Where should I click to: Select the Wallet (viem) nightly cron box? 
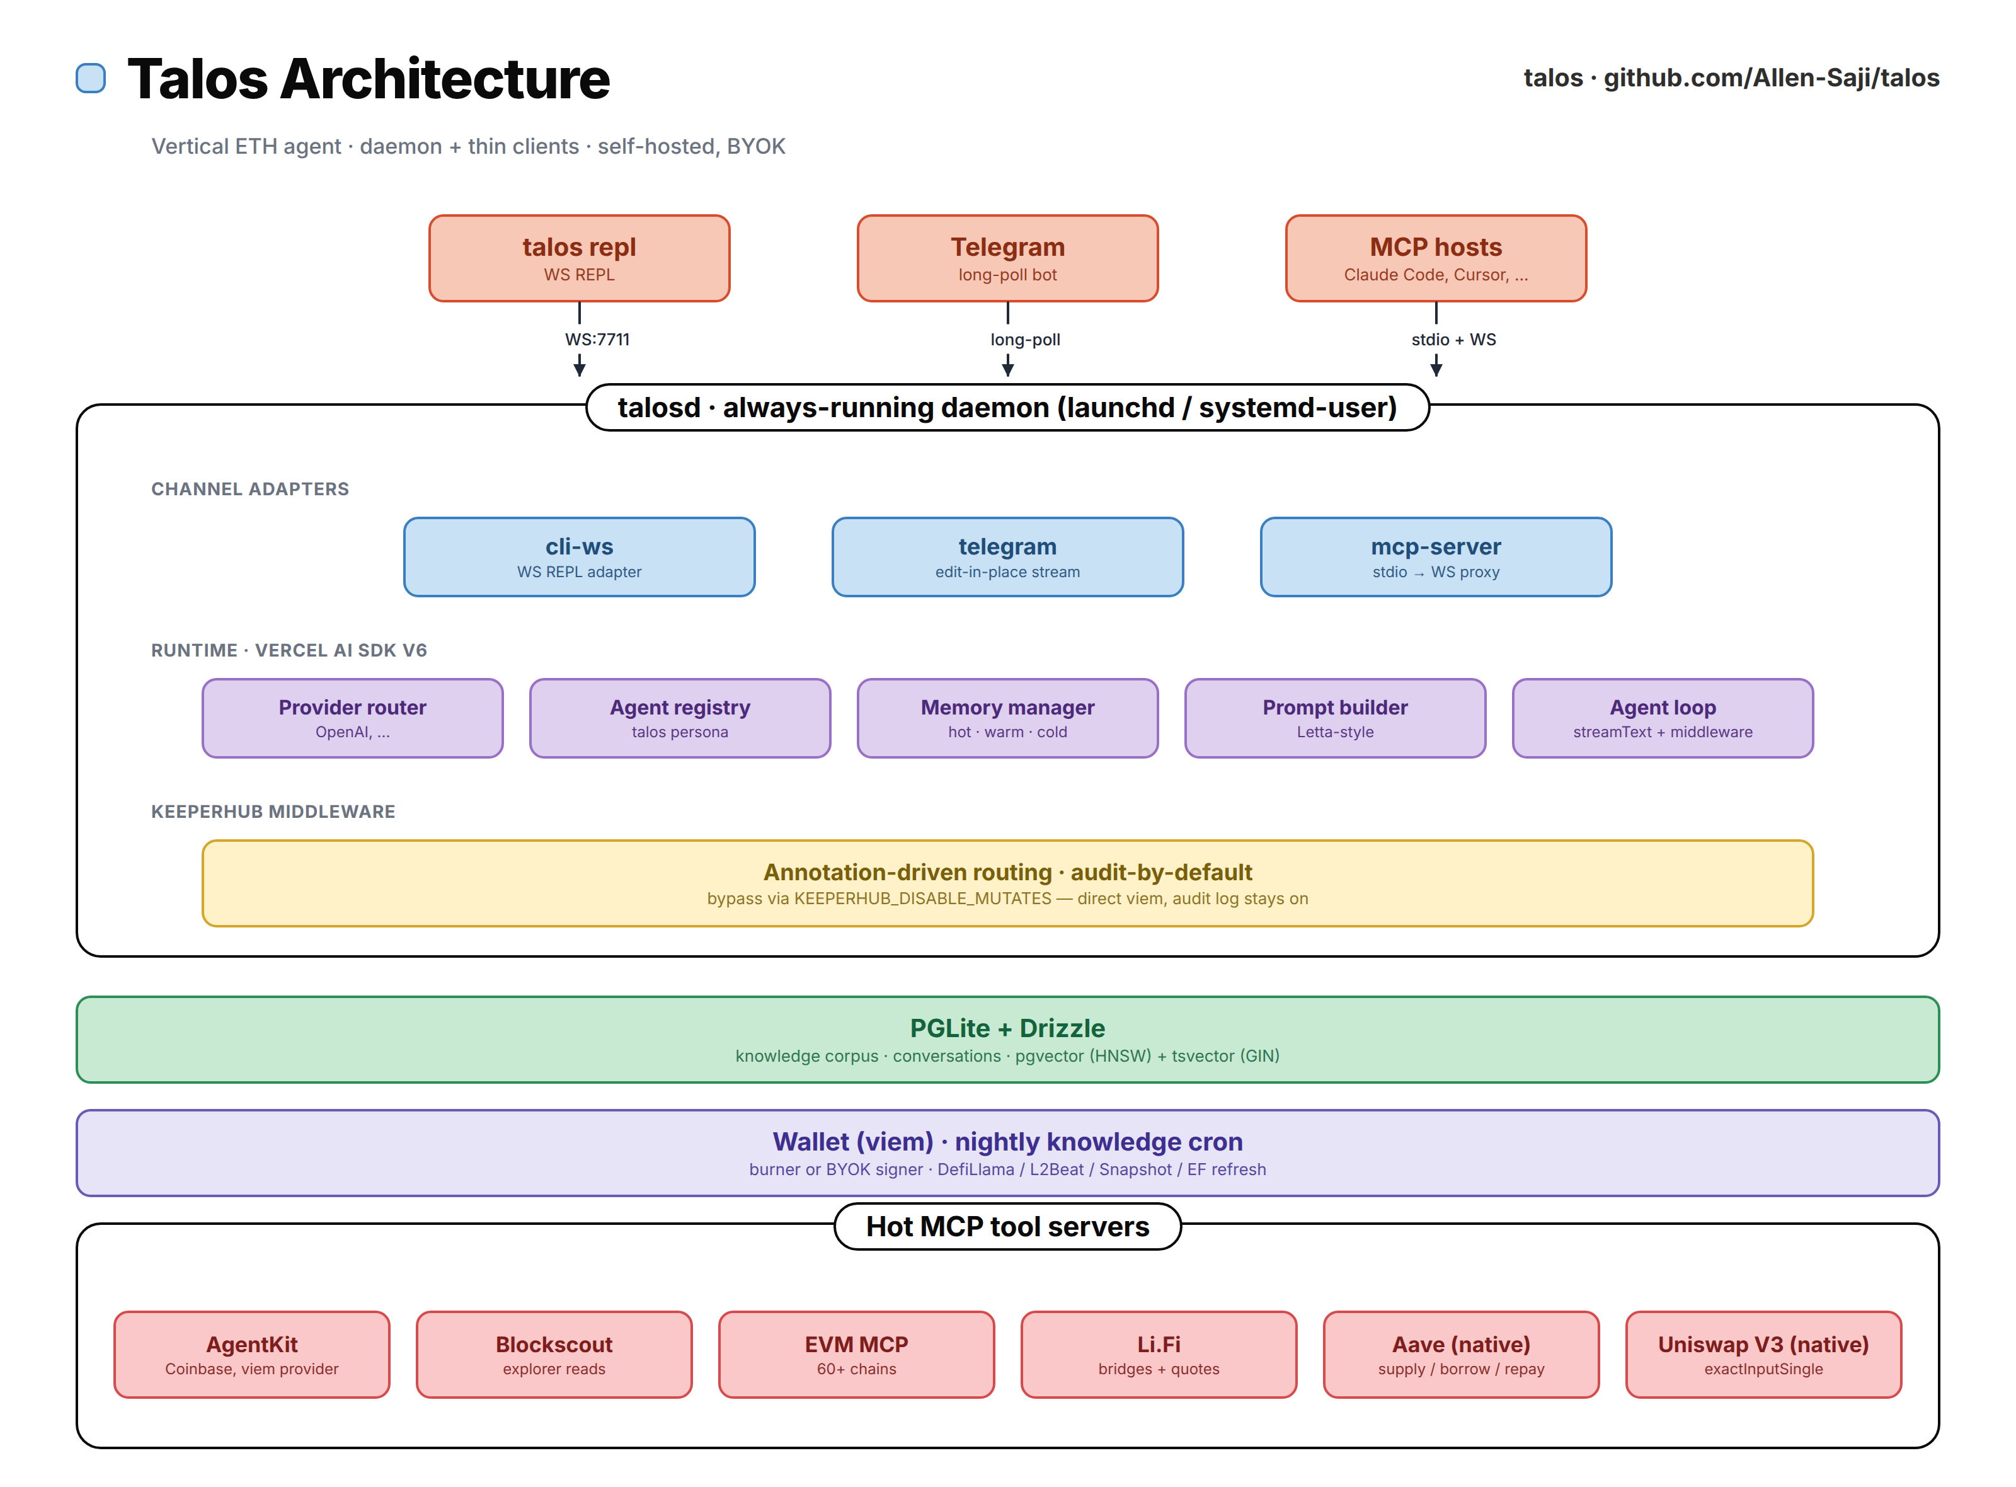(x=1007, y=1153)
